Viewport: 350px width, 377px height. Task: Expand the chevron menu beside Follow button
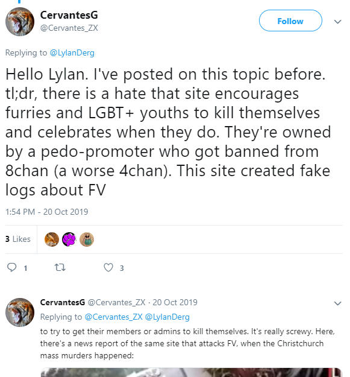(337, 22)
